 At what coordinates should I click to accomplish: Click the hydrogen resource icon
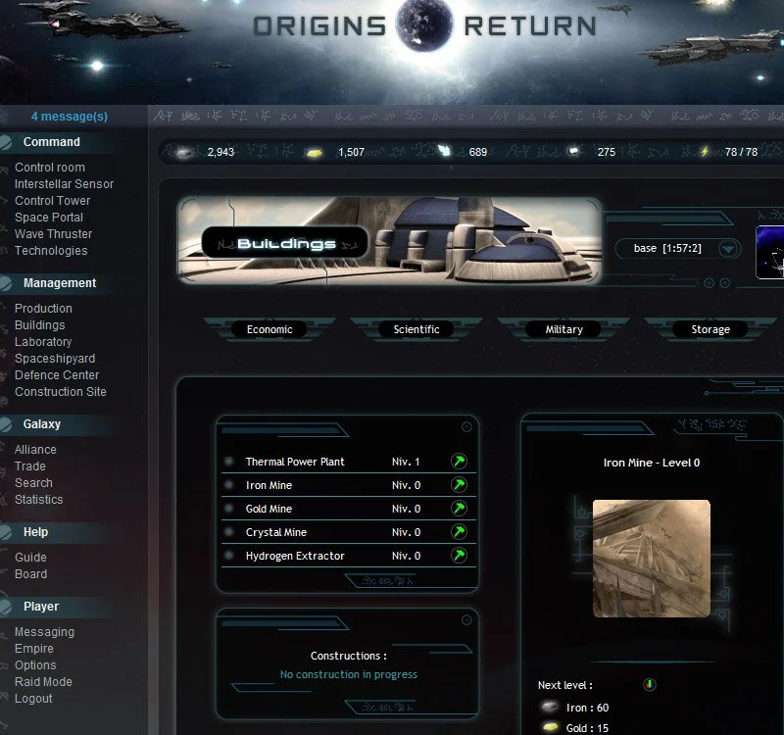pyautogui.click(x=572, y=151)
